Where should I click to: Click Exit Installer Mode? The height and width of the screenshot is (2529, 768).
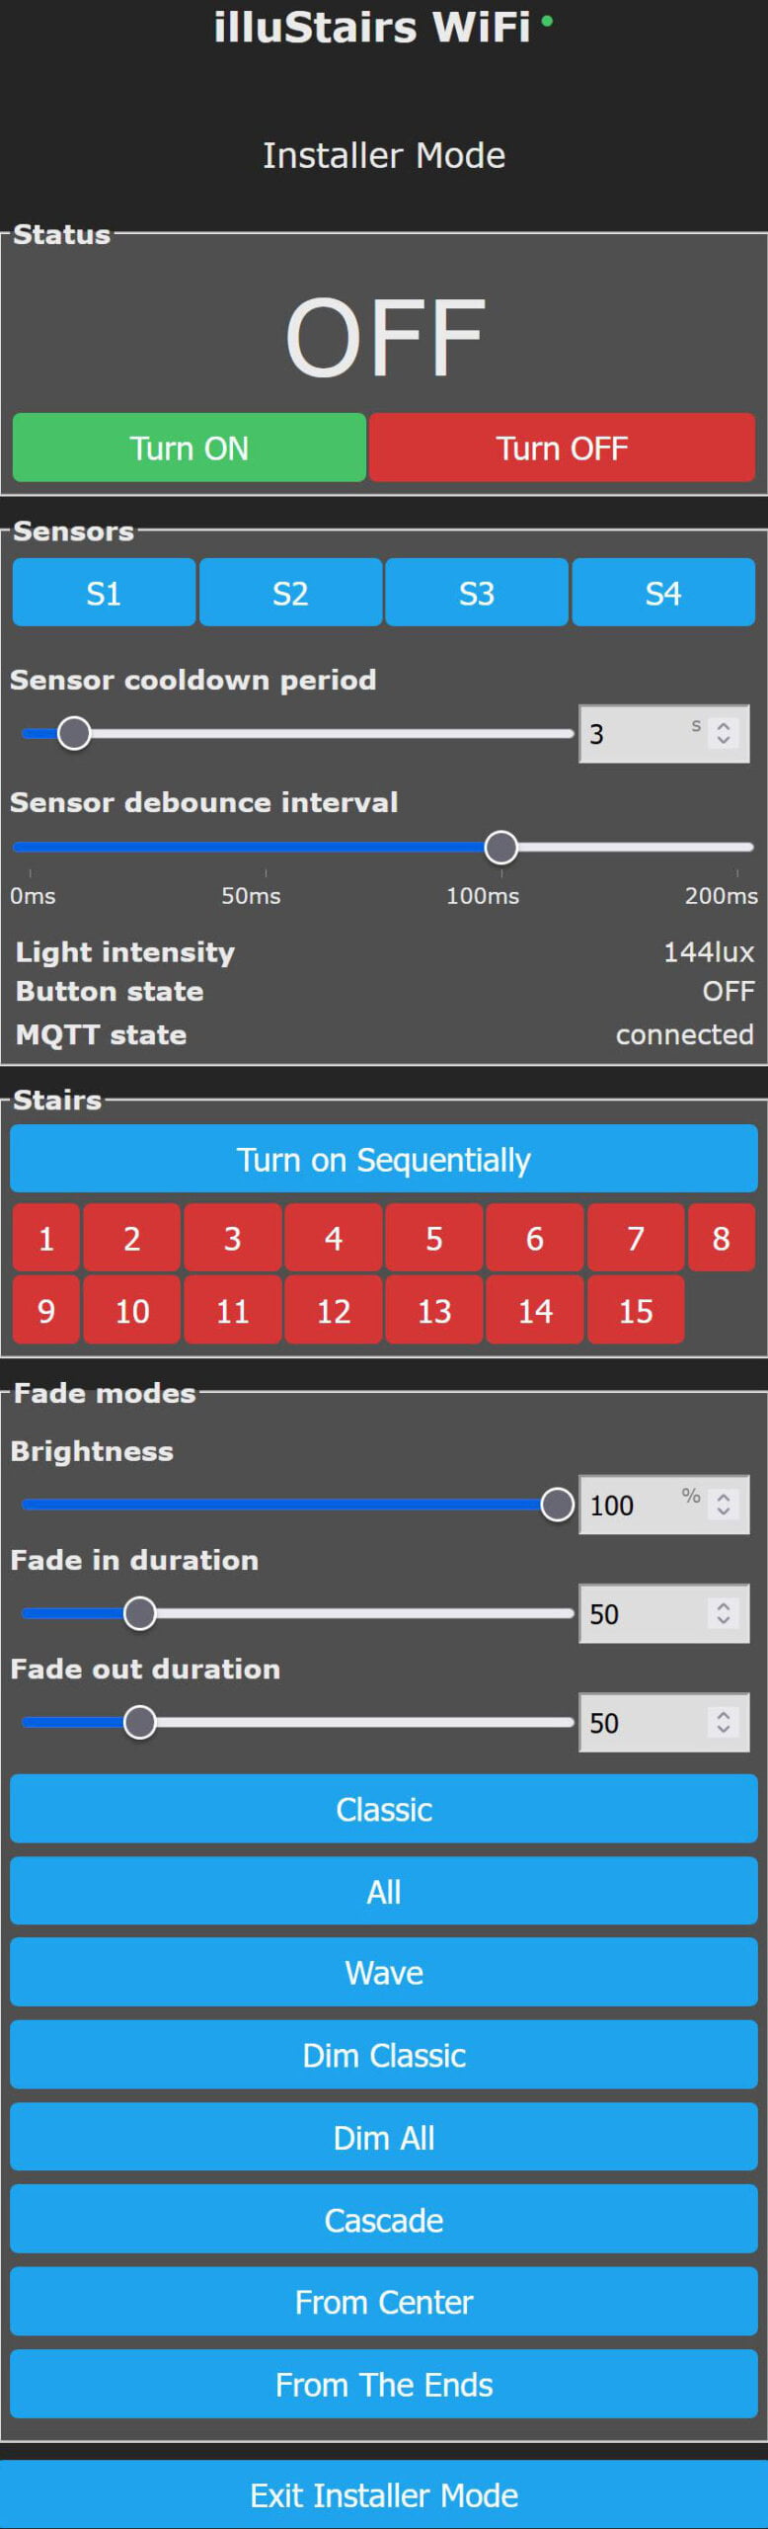[384, 2494]
